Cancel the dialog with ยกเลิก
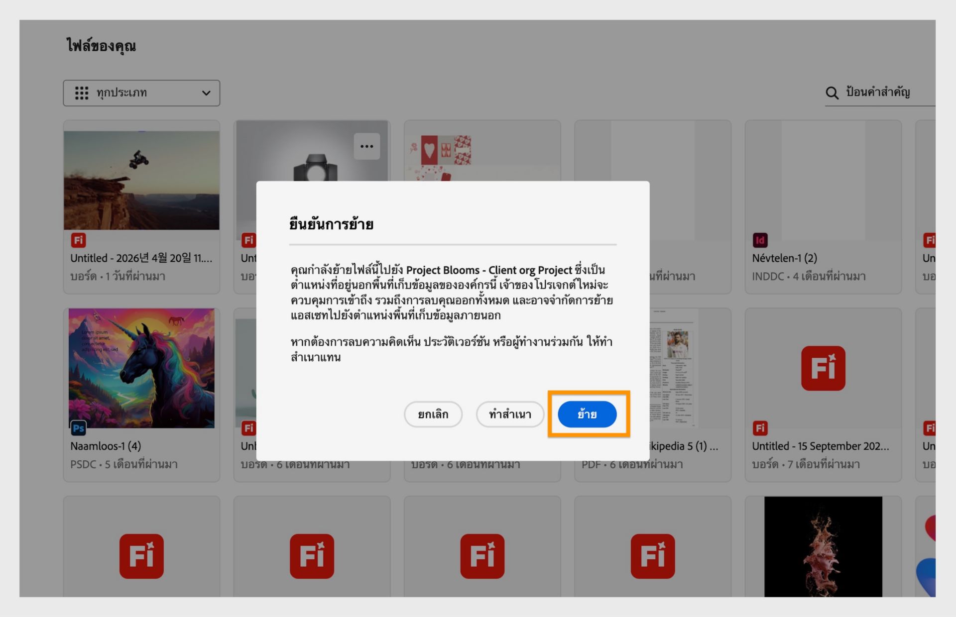Image resolution: width=956 pixels, height=617 pixels. coord(433,414)
